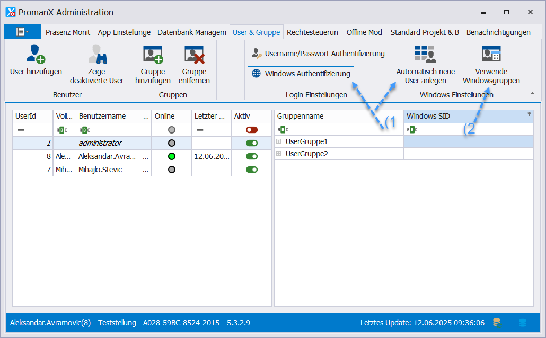The height and width of the screenshot is (338, 546).
Task: Toggle Aktiv switch for administrator
Action: point(252,143)
